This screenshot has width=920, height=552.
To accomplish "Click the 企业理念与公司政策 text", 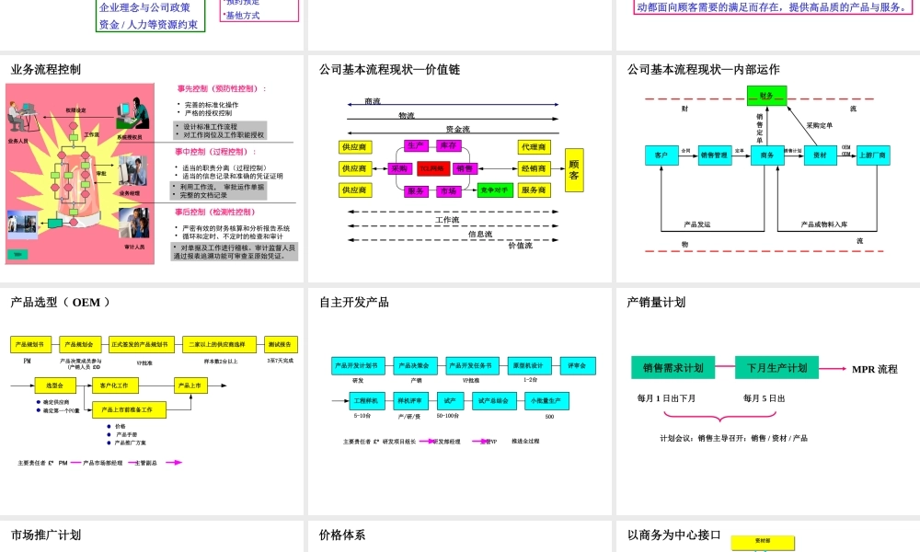I will pyautogui.click(x=145, y=7).
